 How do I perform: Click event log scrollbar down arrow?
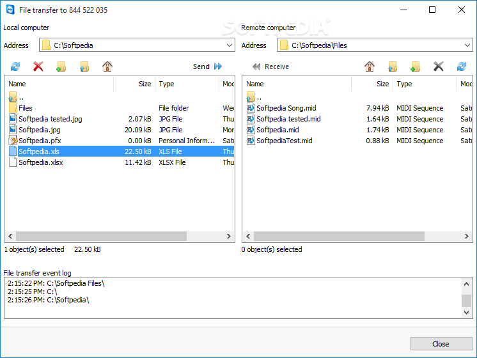466,313
